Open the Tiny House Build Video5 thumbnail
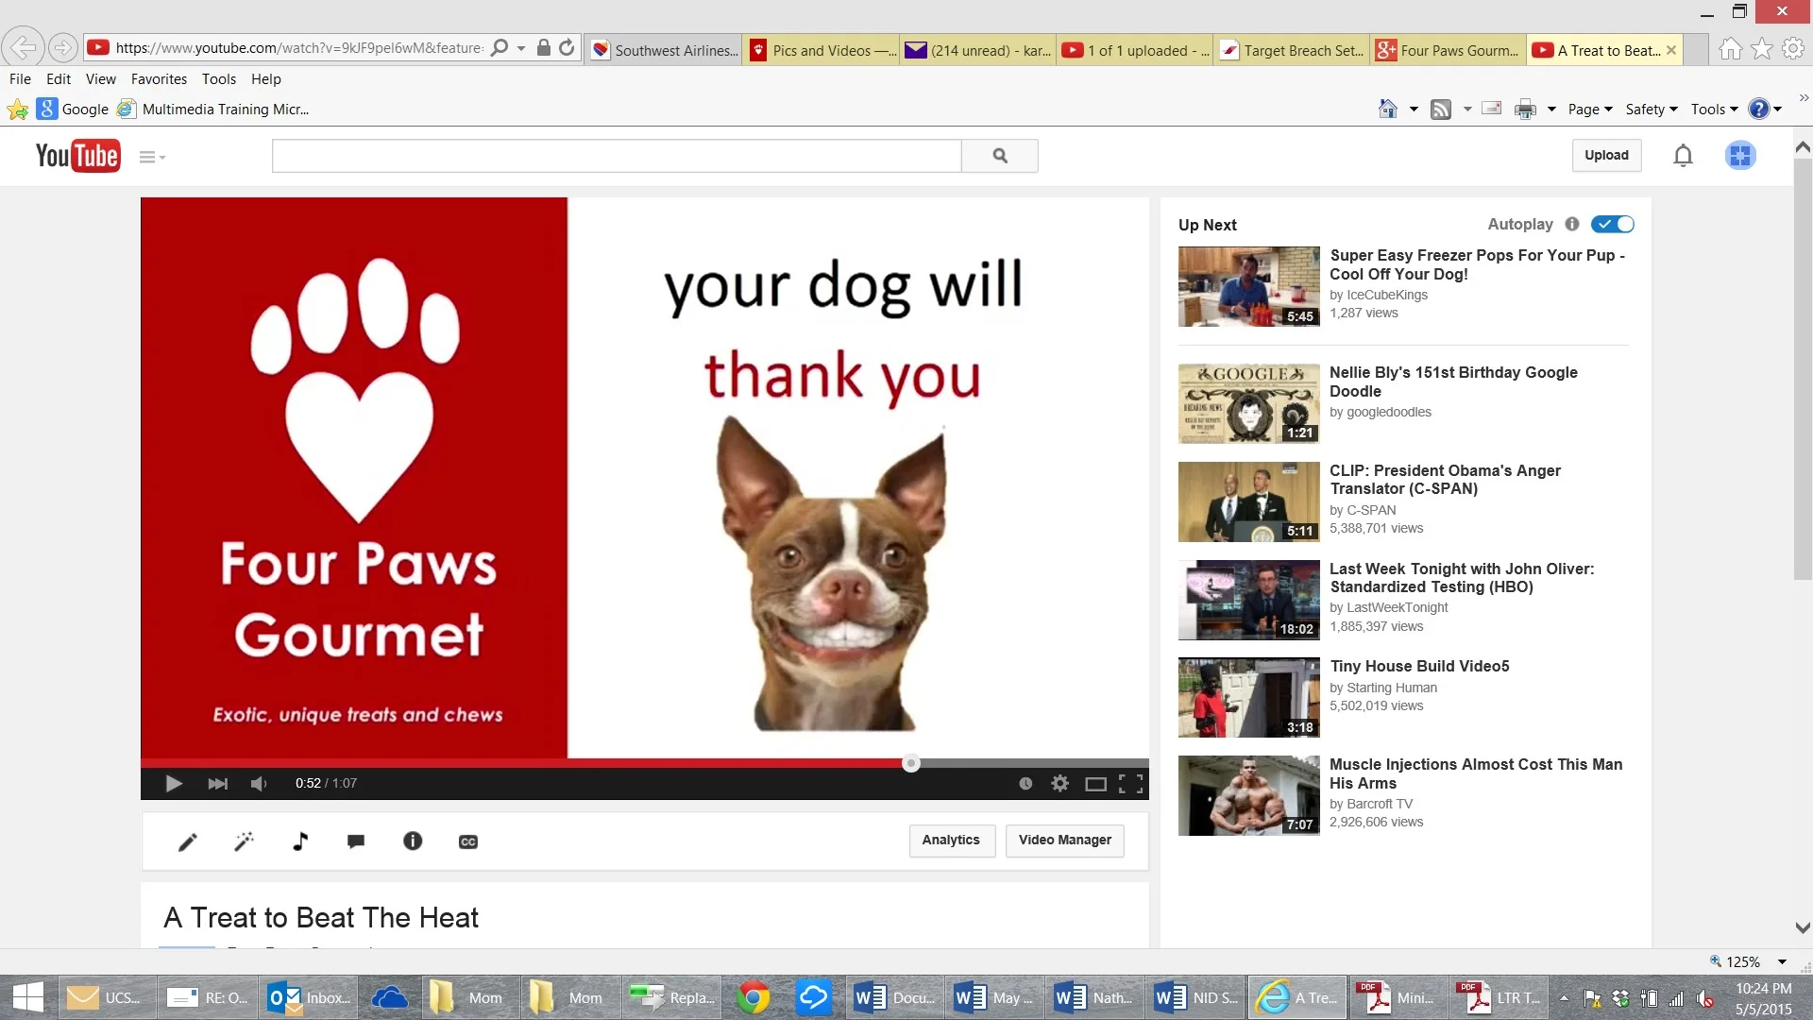This screenshot has width=1813, height=1020. [x=1248, y=698]
